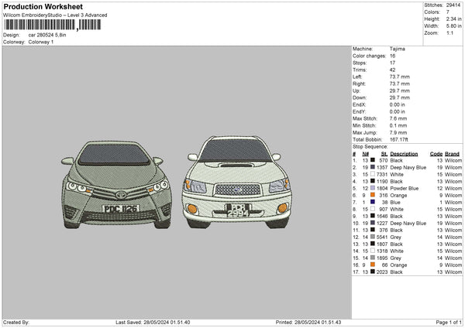This screenshot has width=465, height=328.
Task: Click the stitch count 7331 in row 3
Action: click(382, 174)
